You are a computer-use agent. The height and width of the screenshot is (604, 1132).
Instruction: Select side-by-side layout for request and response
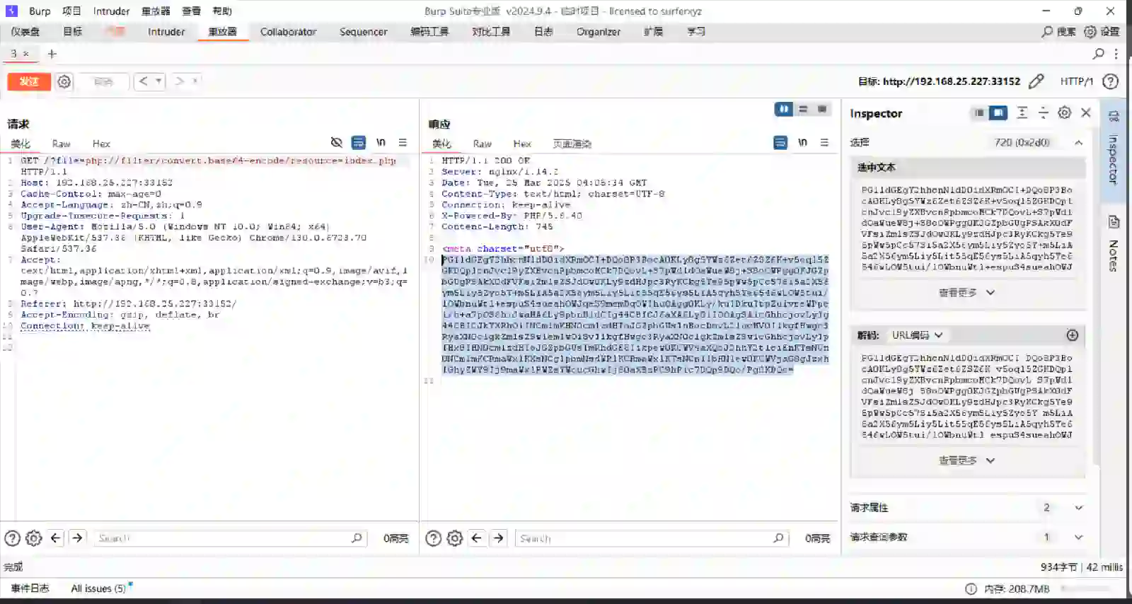point(783,109)
